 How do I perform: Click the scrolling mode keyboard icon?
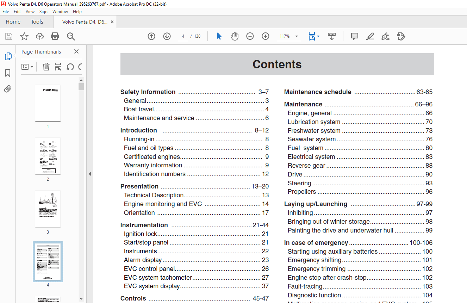point(332,36)
